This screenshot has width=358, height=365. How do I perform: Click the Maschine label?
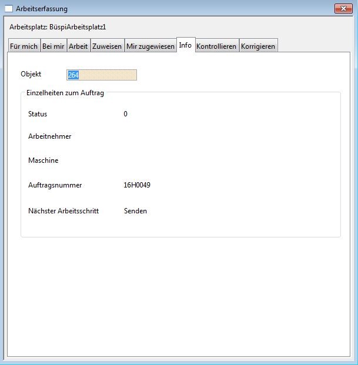[x=43, y=160]
